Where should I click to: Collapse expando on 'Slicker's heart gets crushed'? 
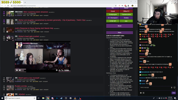coord(16,38)
